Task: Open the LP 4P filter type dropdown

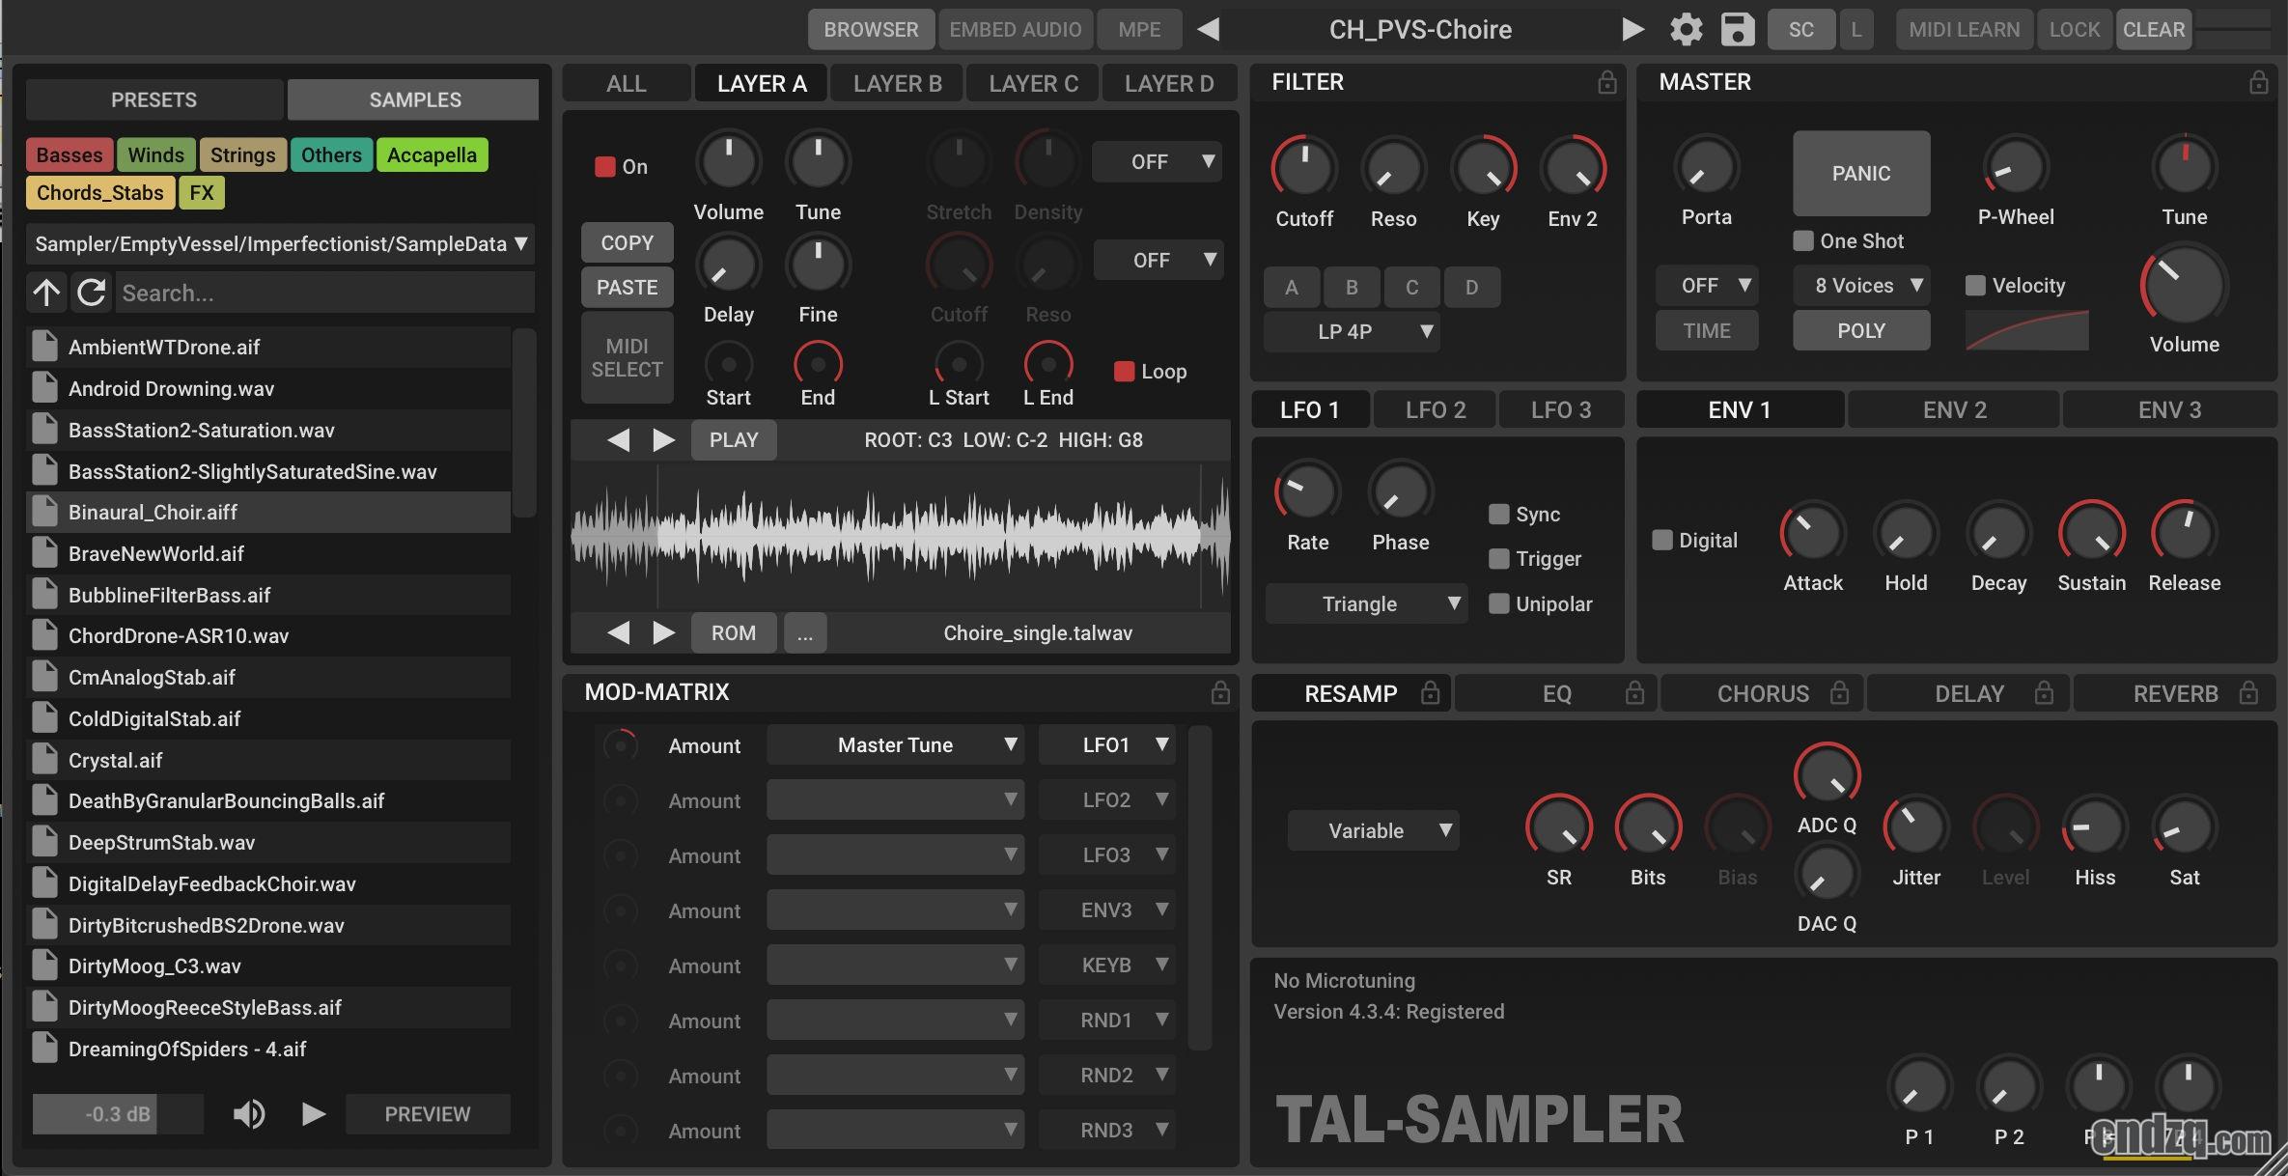Action: click(1351, 331)
